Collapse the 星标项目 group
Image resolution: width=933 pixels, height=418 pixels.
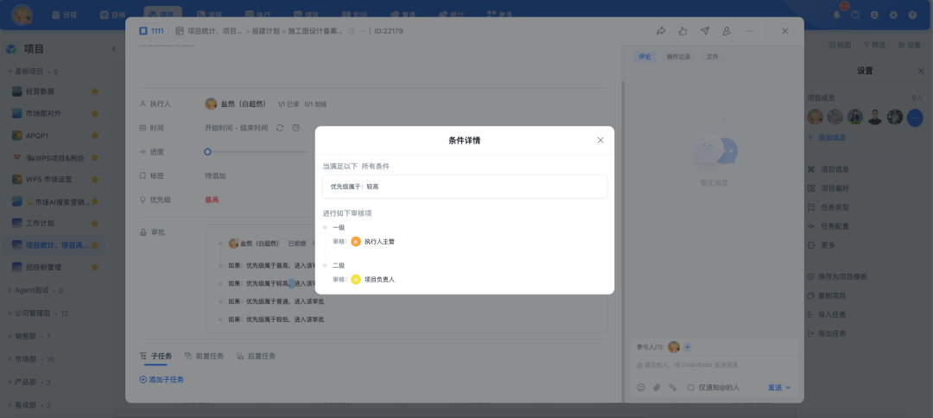point(10,72)
